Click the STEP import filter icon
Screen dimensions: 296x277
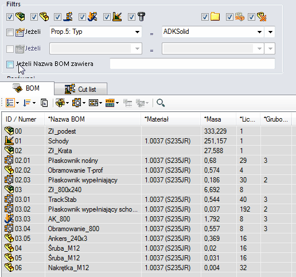240,17
